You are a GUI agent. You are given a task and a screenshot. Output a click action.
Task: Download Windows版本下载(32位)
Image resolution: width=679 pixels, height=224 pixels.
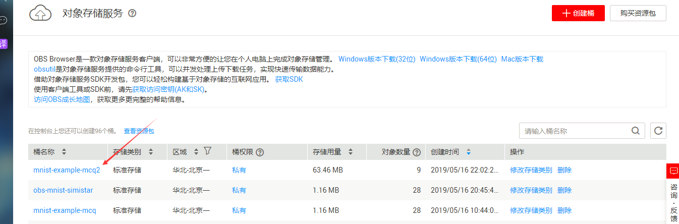coord(377,59)
